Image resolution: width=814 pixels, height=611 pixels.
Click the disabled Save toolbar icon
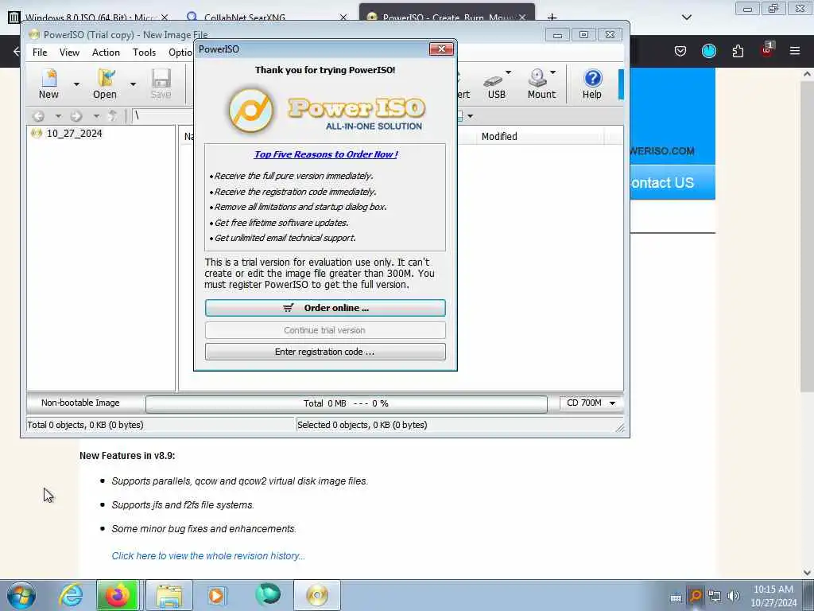coord(161,84)
